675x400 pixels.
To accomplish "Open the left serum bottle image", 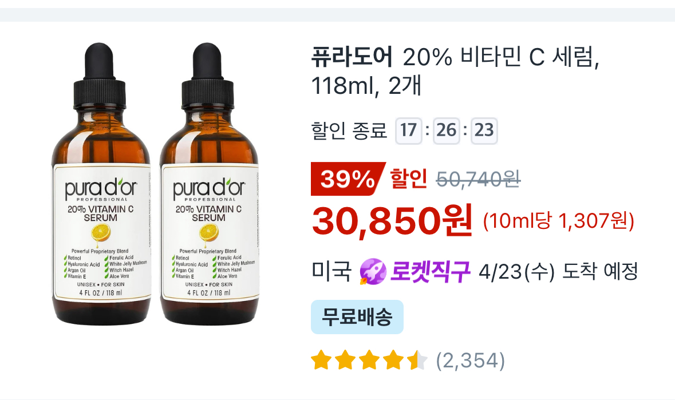I will [101, 184].
